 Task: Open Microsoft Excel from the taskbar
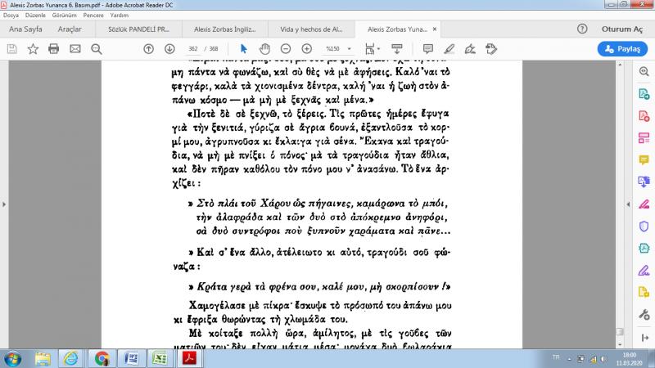click(160, 359)
